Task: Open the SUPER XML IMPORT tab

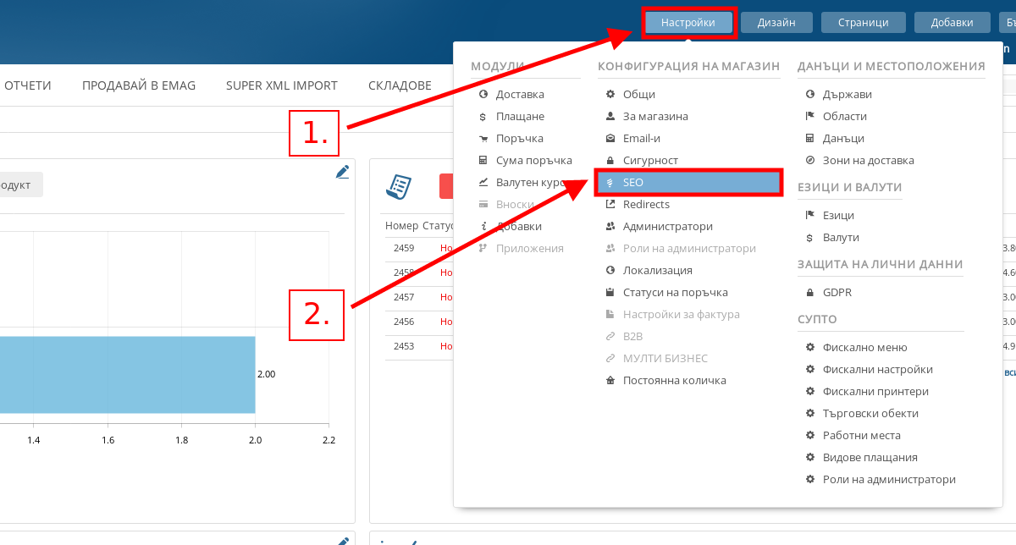Action: pyautogui.click(x=281, y=85)
